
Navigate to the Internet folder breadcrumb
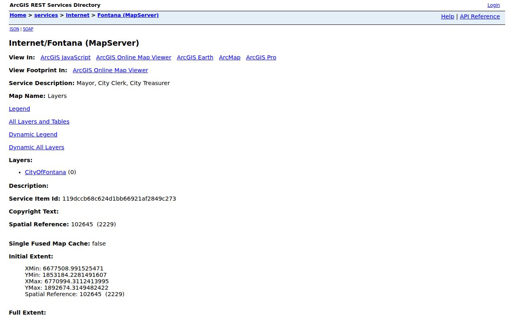78,15
